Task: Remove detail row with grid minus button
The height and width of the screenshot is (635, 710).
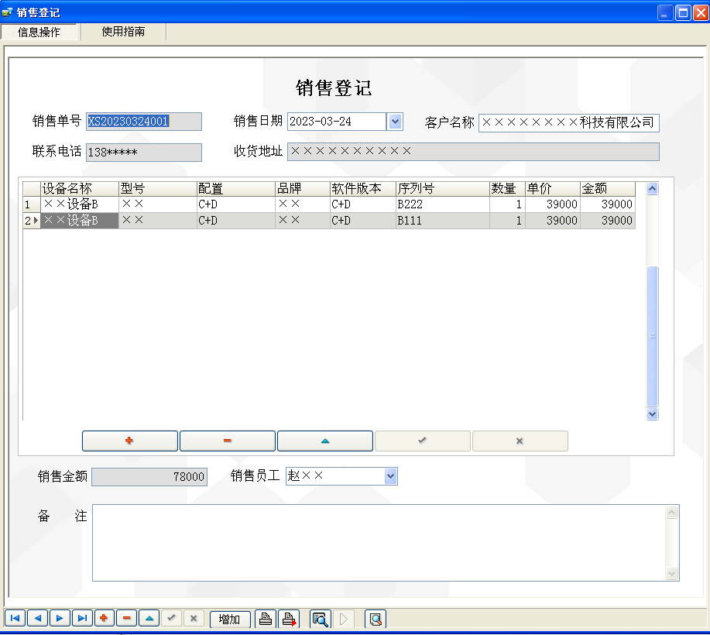Action: (228, 441)
